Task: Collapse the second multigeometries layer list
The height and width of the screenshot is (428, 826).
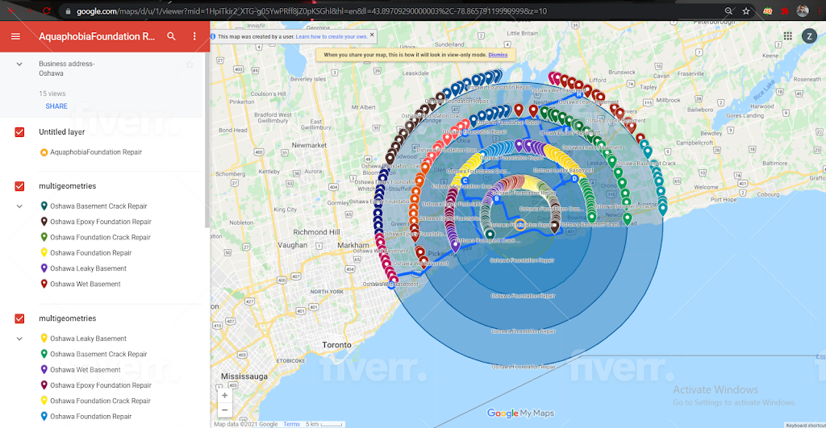Action: click(x=19, y=339)
